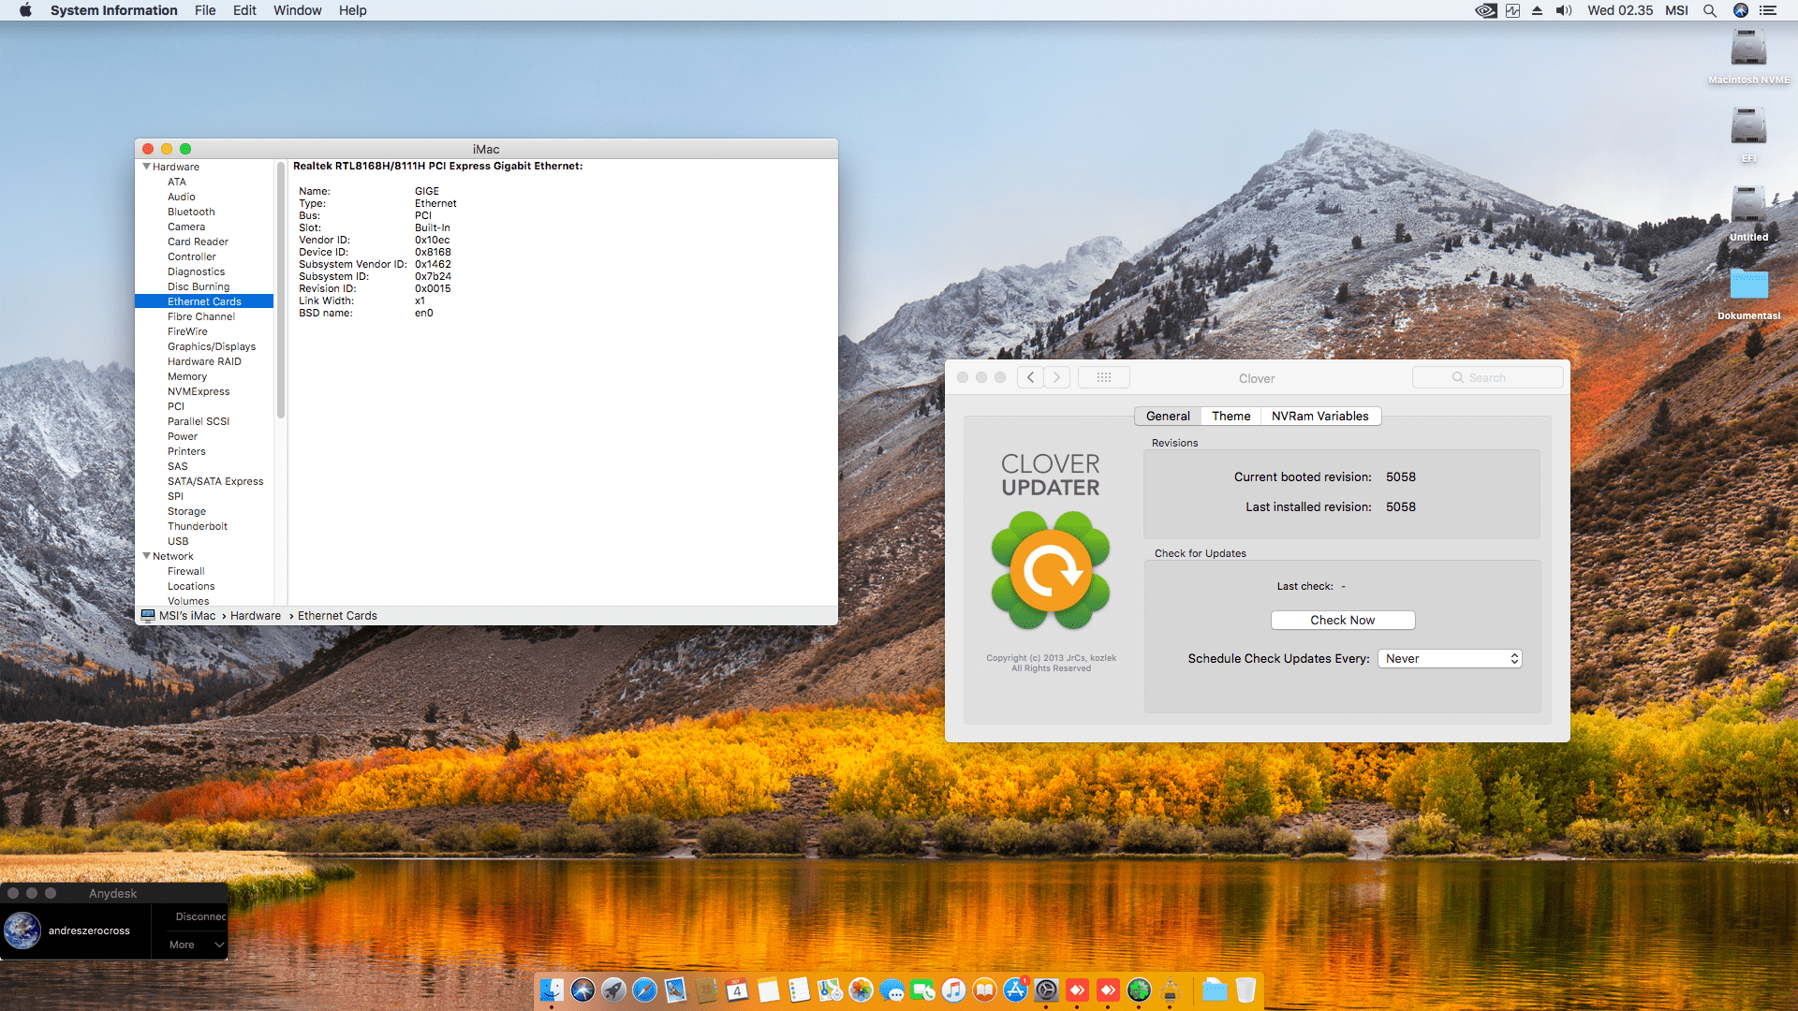Image resolution: width=1798 pixels, height=1011 pixels.
Task: Click the Clover back navigation arrow
Action: [x=1030, y=377]
